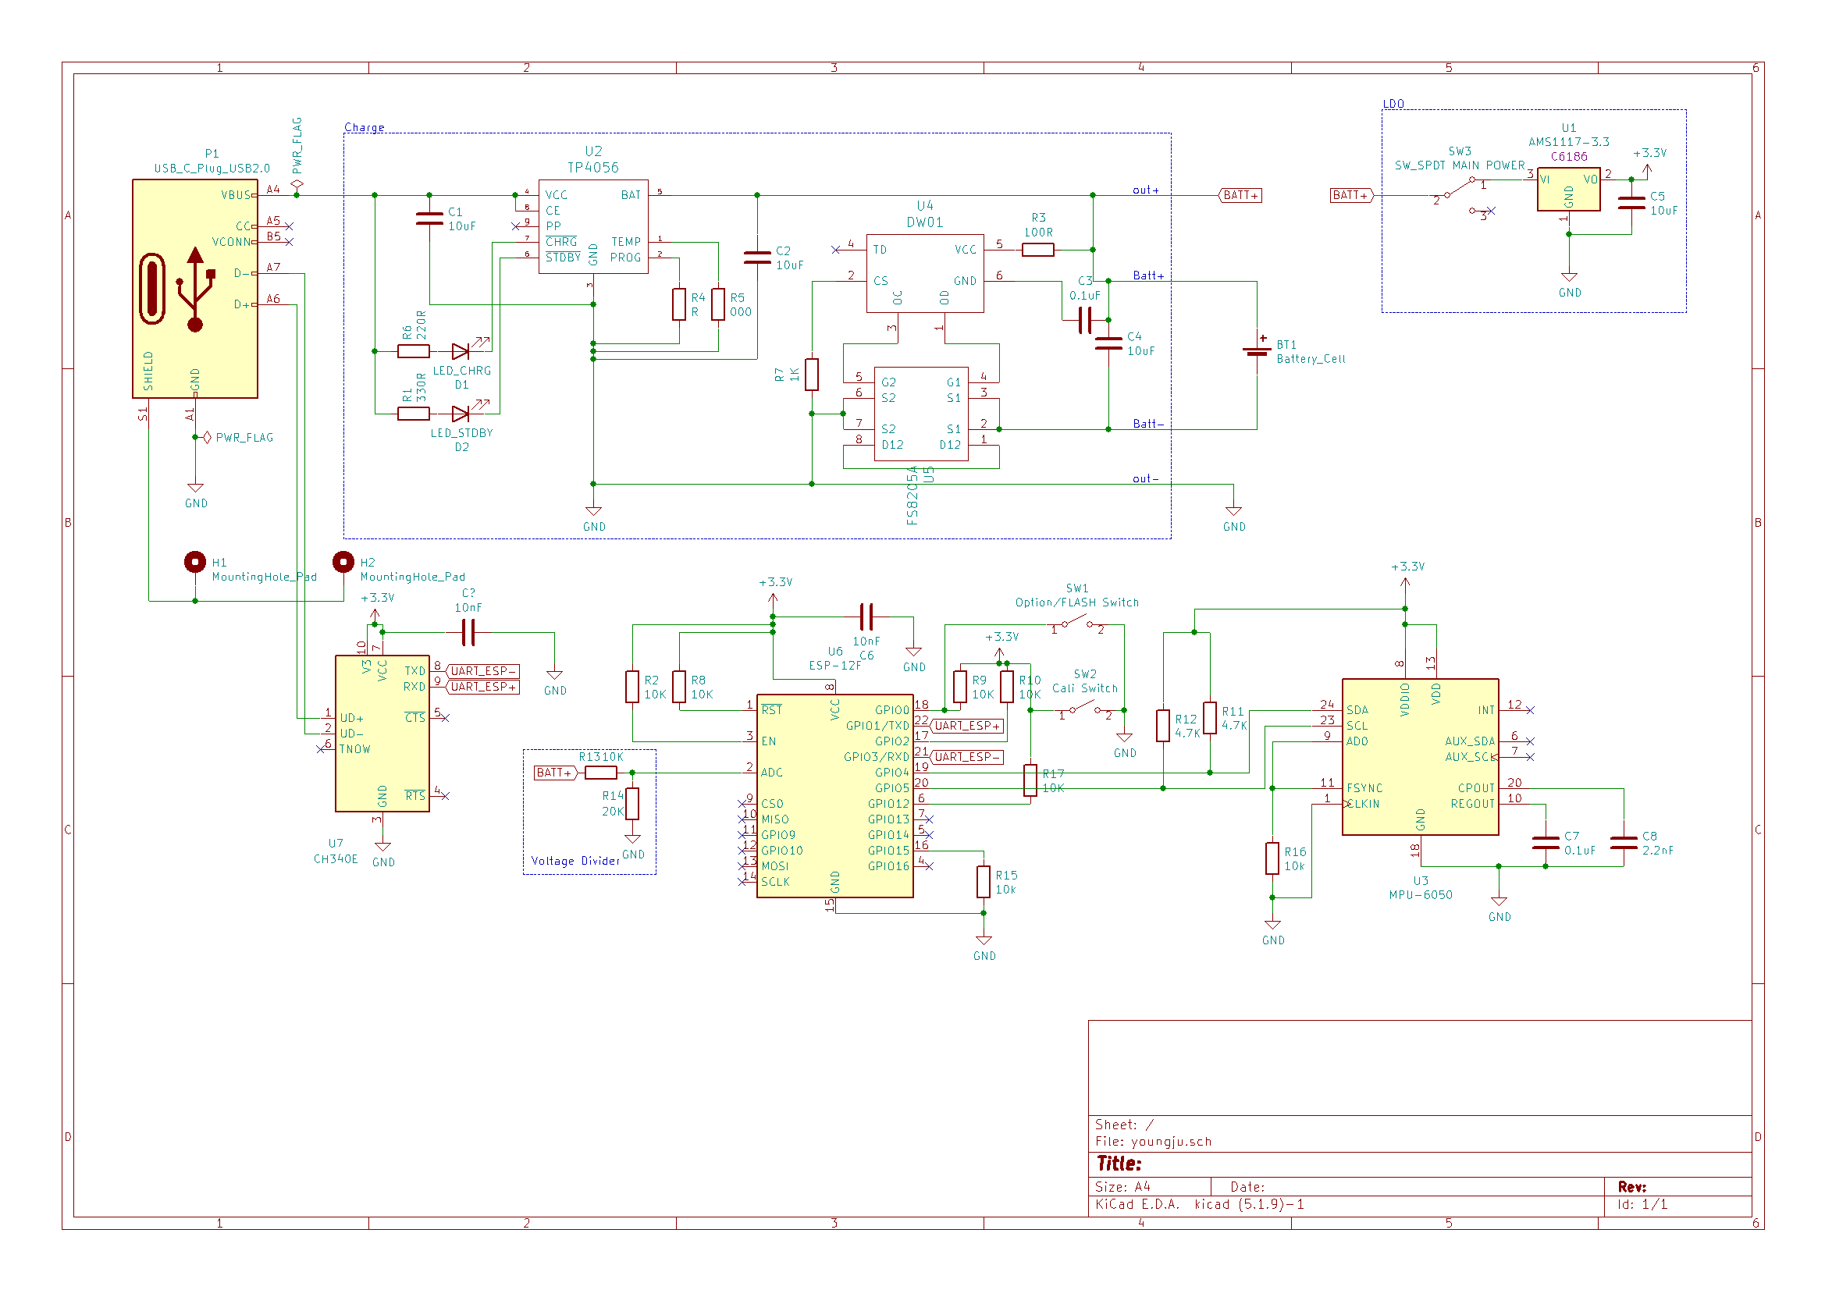Select the LED_CHRG diode D1

461,351
